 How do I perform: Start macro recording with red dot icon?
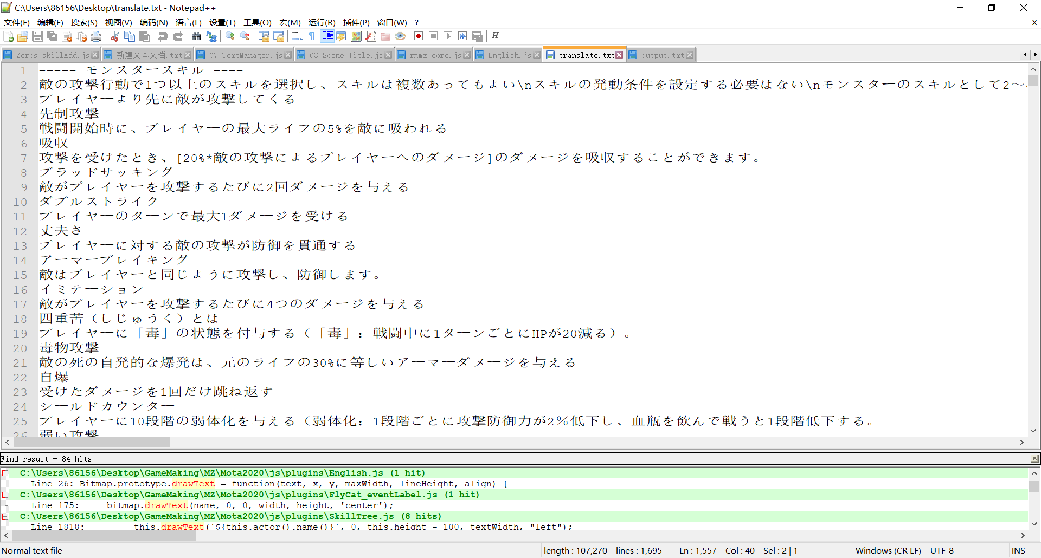point(419,36)
